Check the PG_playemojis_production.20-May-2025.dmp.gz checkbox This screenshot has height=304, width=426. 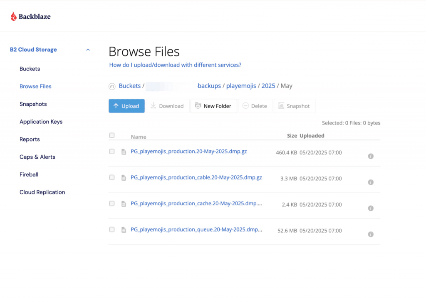(x=111, y=151)
